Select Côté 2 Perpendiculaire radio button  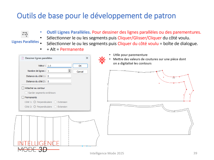pyautogui.click(x=35, y=107)
